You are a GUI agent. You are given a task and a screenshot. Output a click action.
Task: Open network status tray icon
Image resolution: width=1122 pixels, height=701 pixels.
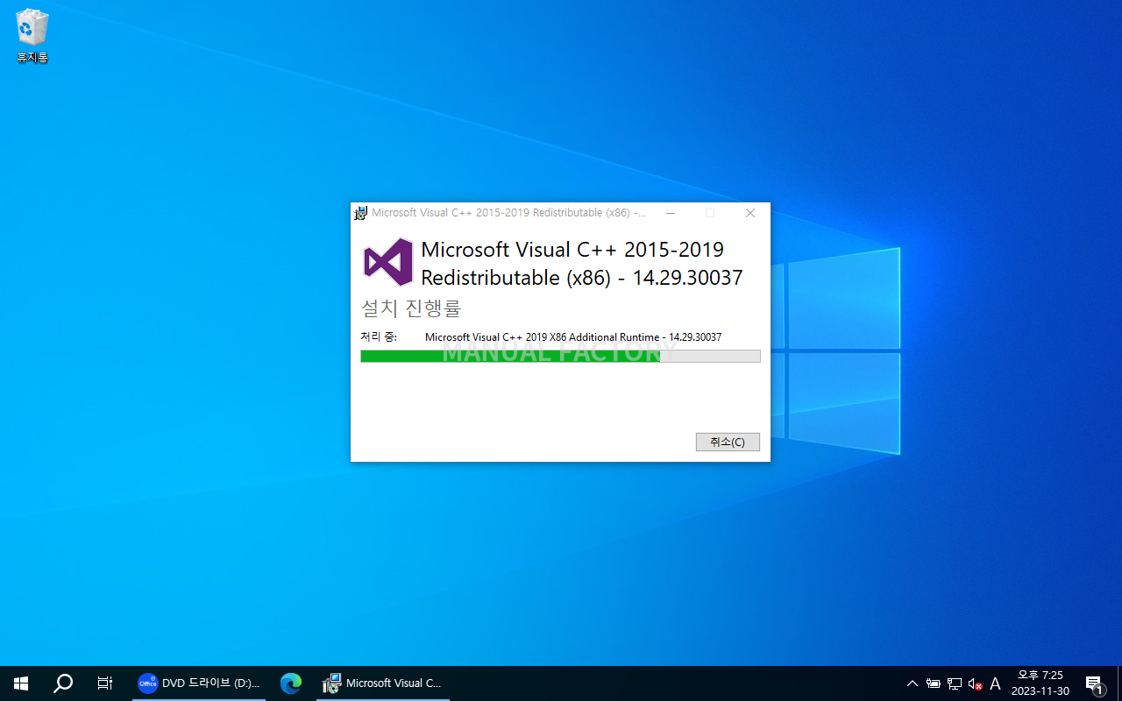pyautogui.click(x=955, y=683)
